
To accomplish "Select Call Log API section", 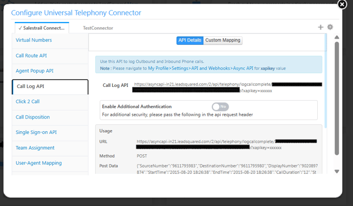I will click(x=50, y=86).
